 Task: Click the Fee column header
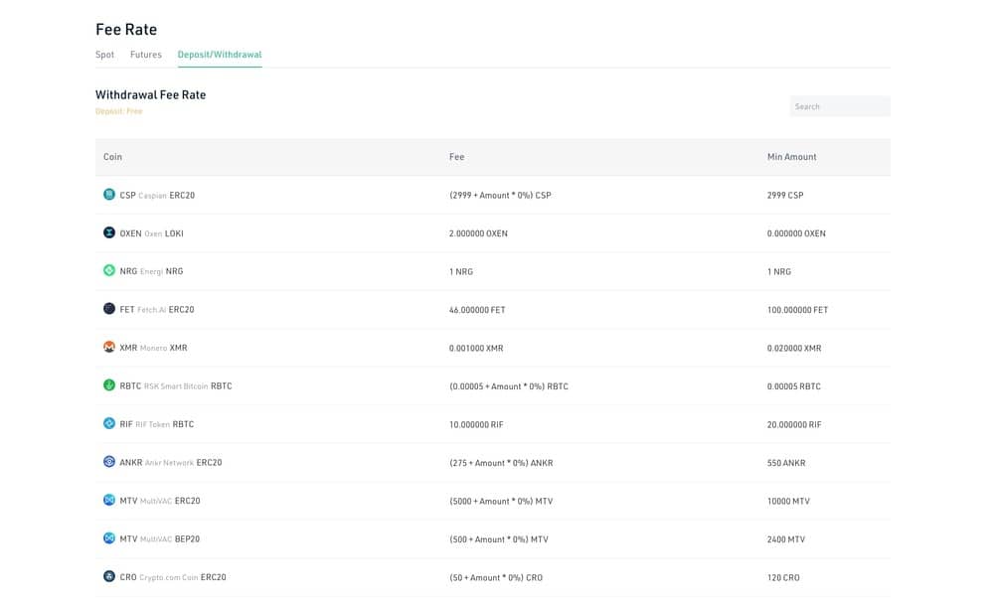tap(456, 157)
